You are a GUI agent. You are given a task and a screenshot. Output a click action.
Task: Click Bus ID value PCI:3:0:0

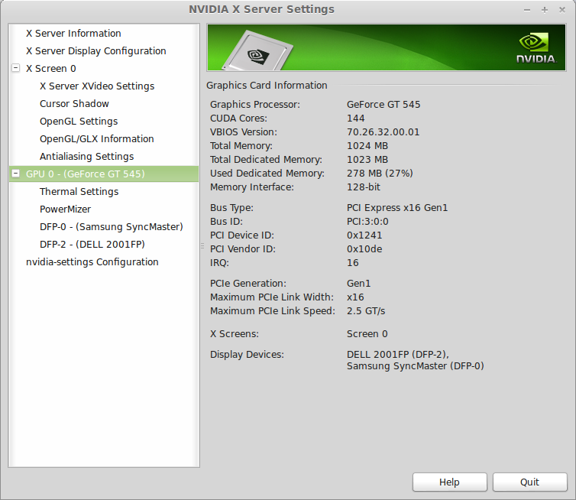click(367, 221)
